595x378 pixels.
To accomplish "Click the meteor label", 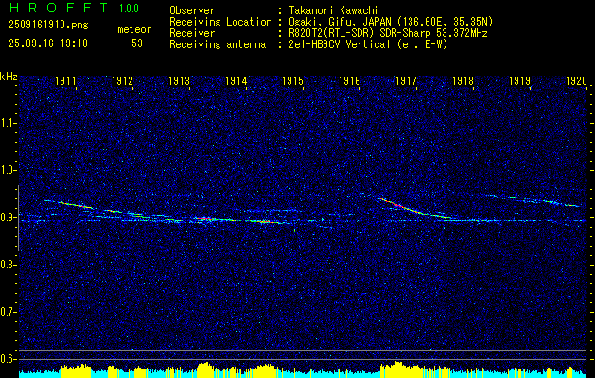I will [x=134, y=29].
